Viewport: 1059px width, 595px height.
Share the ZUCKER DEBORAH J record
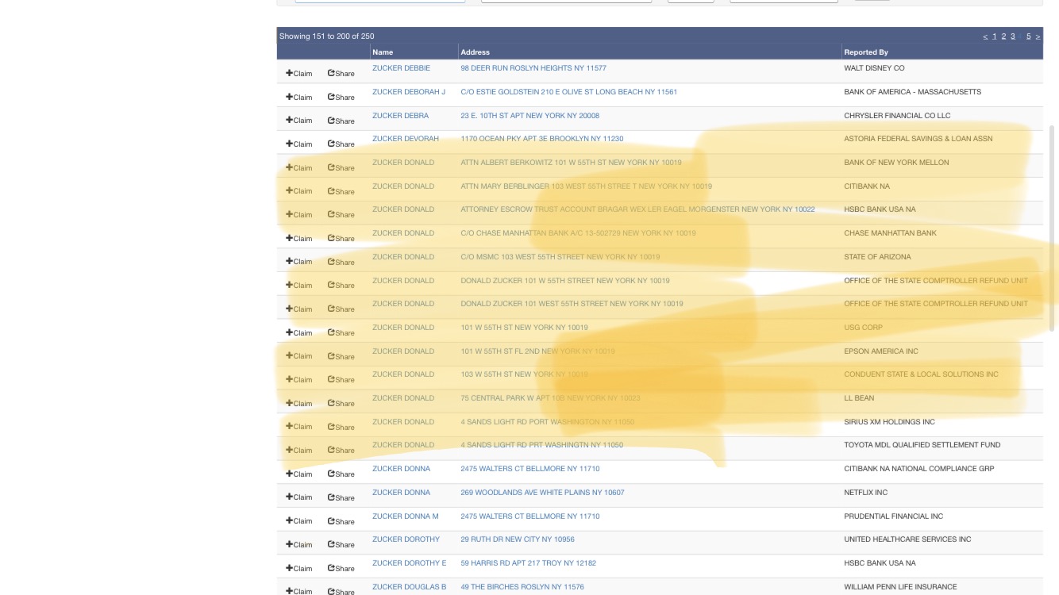coord(341,97)
